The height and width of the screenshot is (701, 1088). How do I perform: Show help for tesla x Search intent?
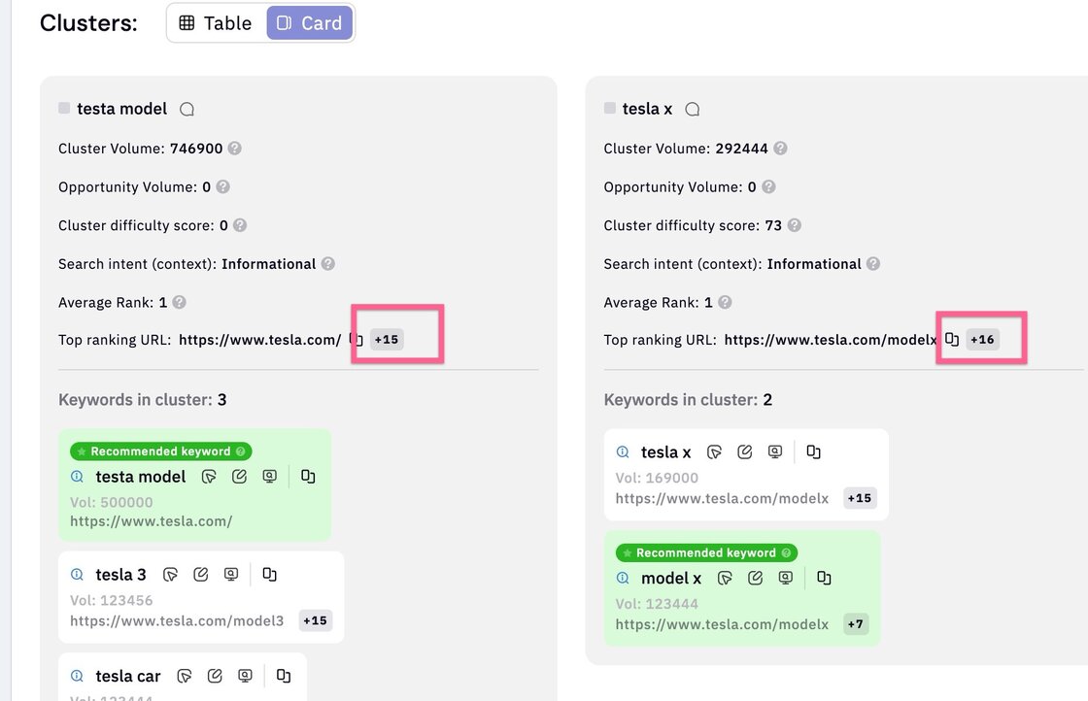tap(873, 264)
